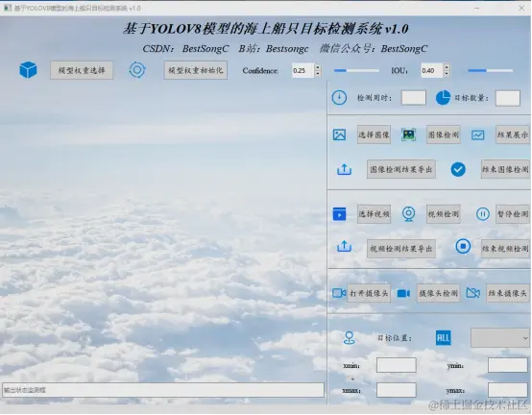The height and width of the screenshot is (415, 532).
Task: Click outlined camera icon beside 打开摄像头
Action: (x=339, y=293)
